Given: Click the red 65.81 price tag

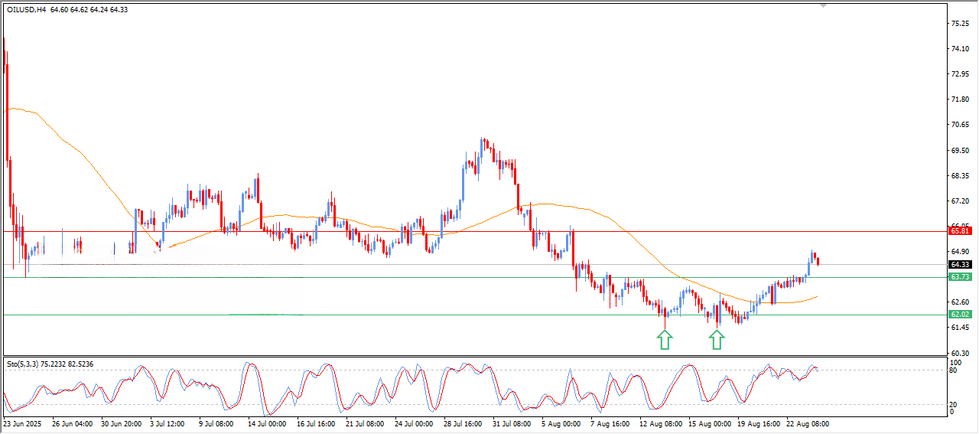Looking at the screenshot, I should (x=960, y=230).
